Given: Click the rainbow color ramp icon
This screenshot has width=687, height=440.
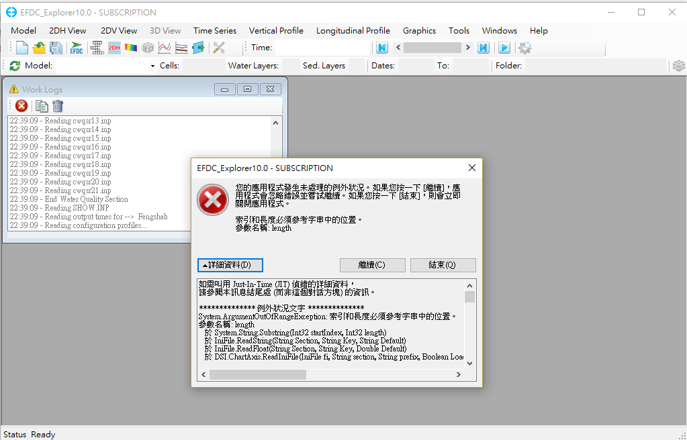Looking at the screenshot, I should pos(130,48).
